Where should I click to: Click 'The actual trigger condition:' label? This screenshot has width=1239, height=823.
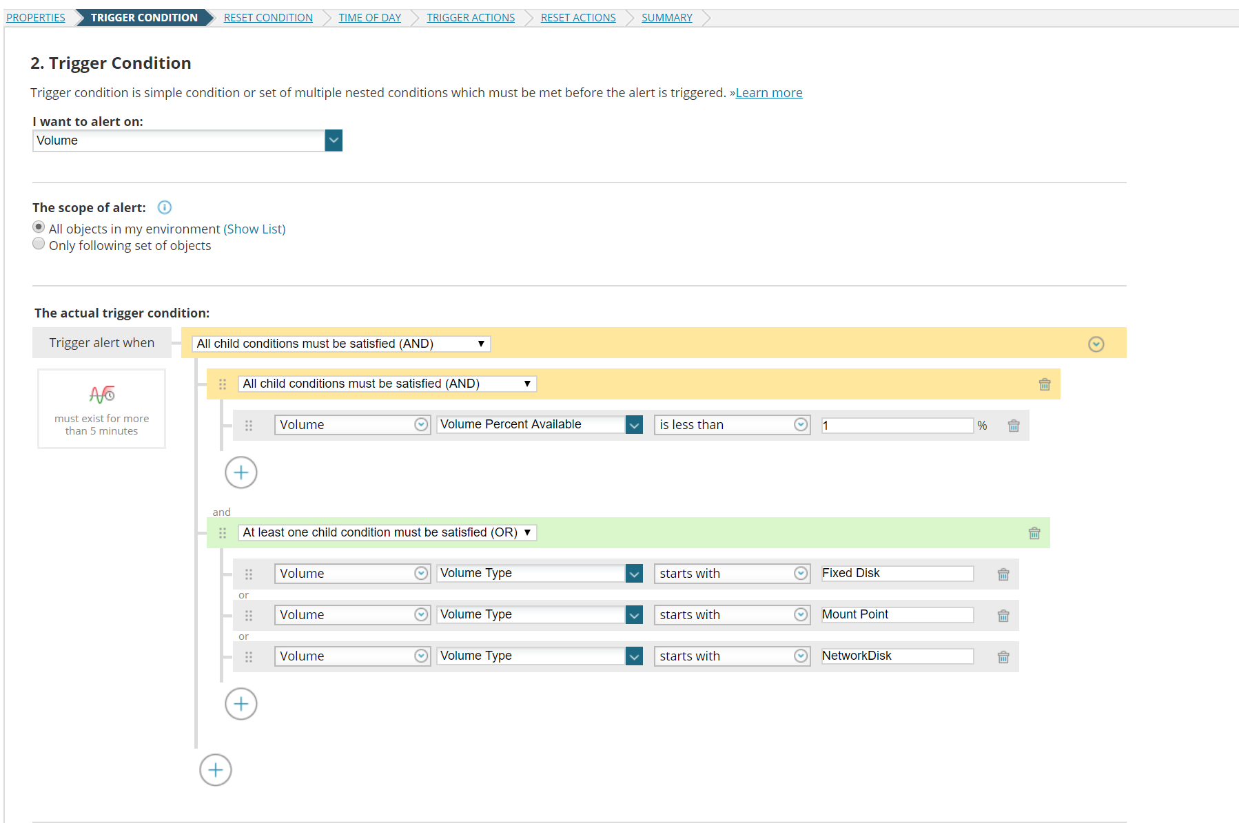click(122, 313)
